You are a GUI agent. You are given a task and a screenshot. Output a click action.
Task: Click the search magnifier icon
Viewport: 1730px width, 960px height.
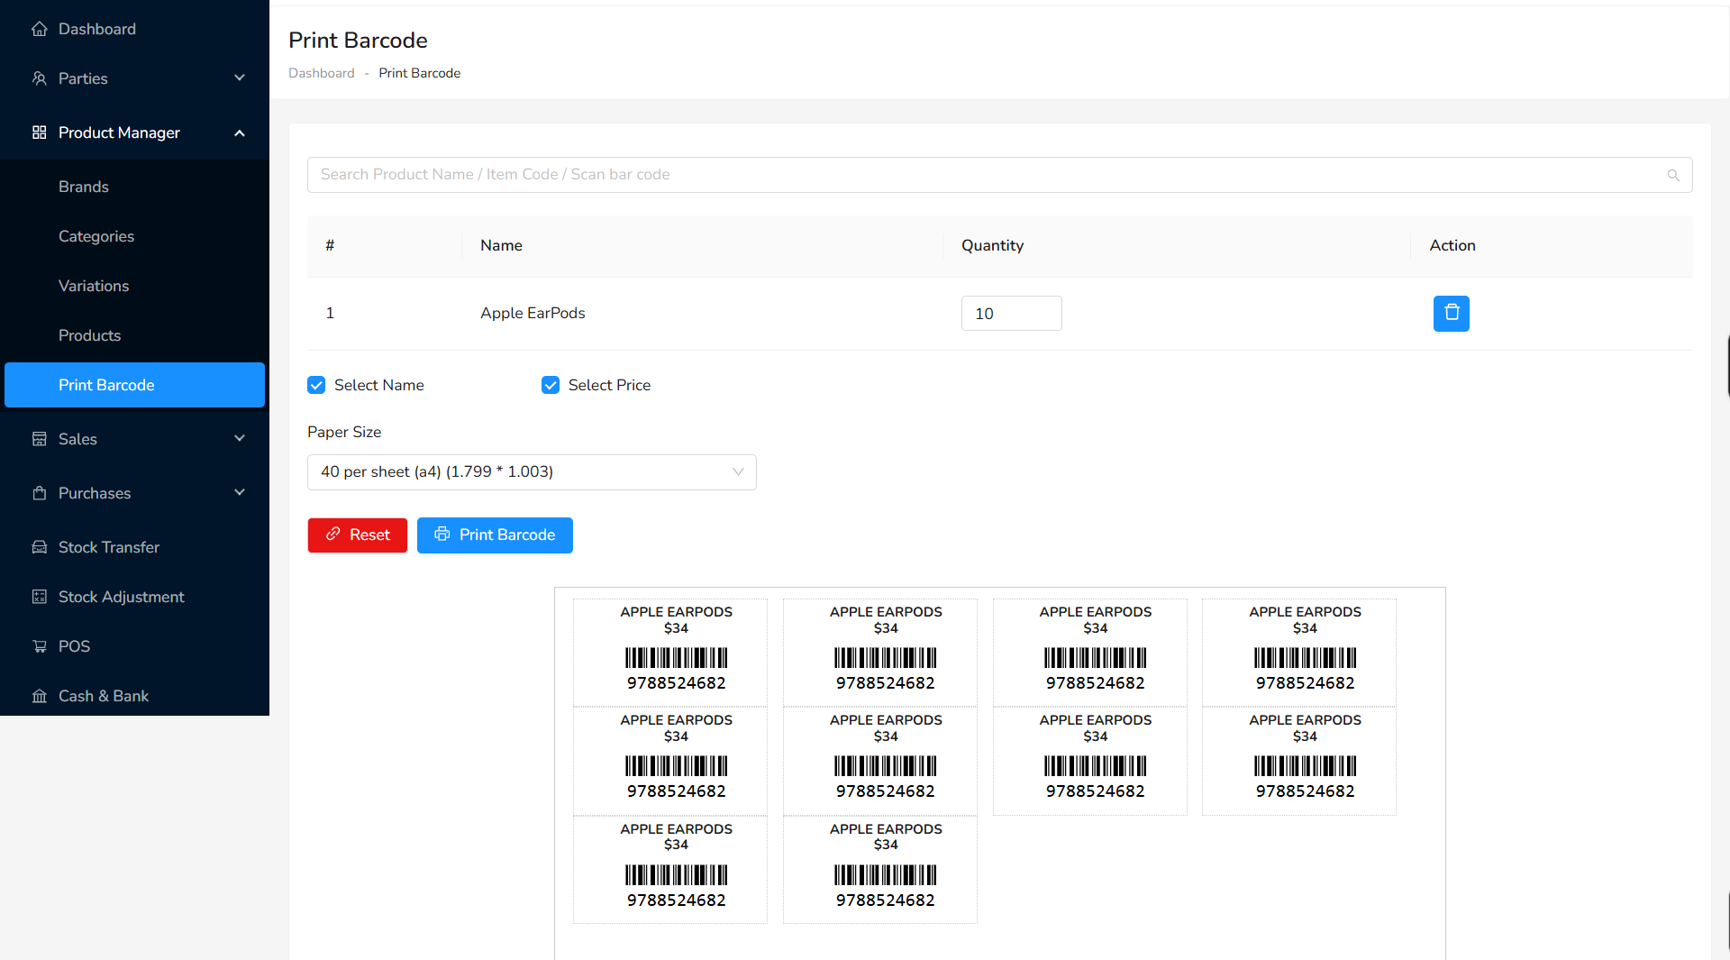(x=1673, y=175)
